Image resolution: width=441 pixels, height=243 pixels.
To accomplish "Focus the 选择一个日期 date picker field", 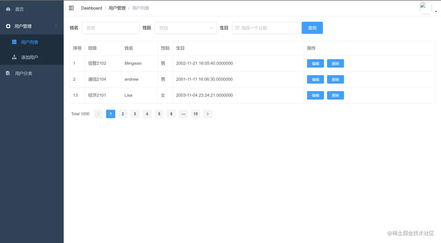I will (x=265, y=28).
